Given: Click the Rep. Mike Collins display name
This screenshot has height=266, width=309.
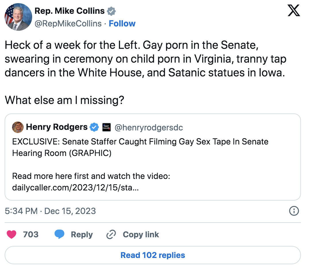Looking at the screenshot, I should click(x=69, y=11).
